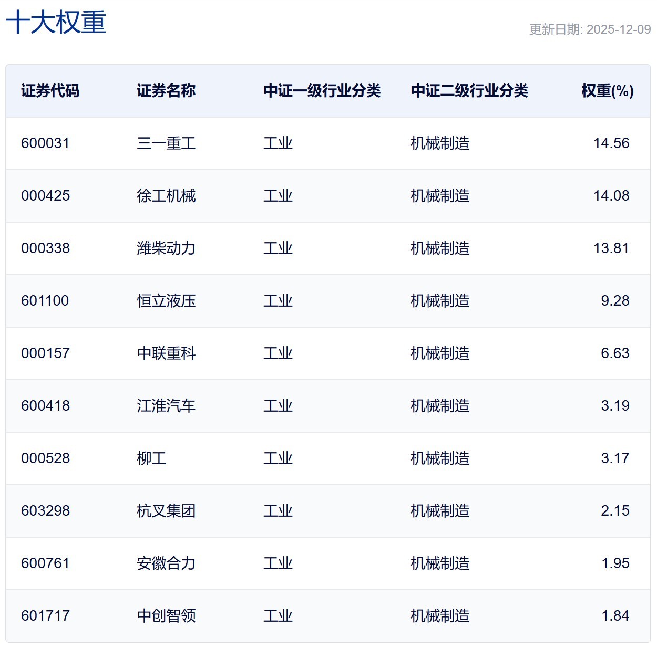
Task: Click weight value 13.81
Action: click(611, 248)
